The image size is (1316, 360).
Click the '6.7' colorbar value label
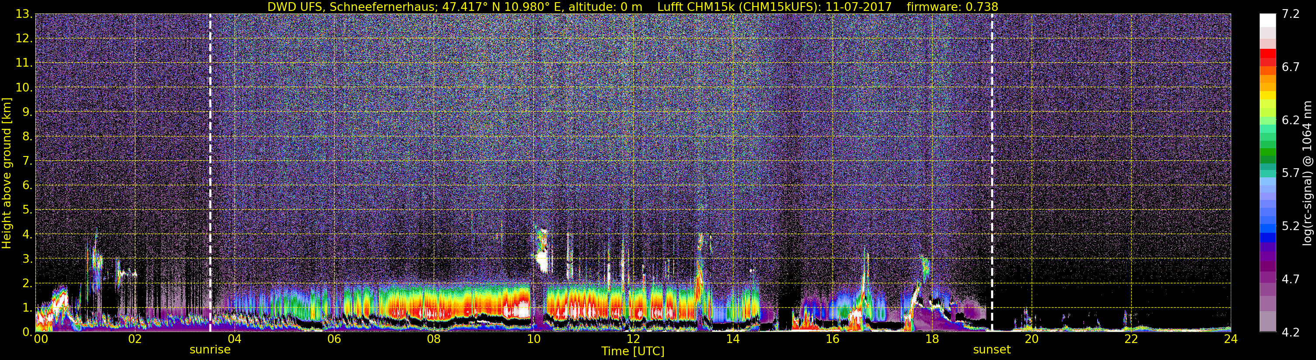(1291, 67)
